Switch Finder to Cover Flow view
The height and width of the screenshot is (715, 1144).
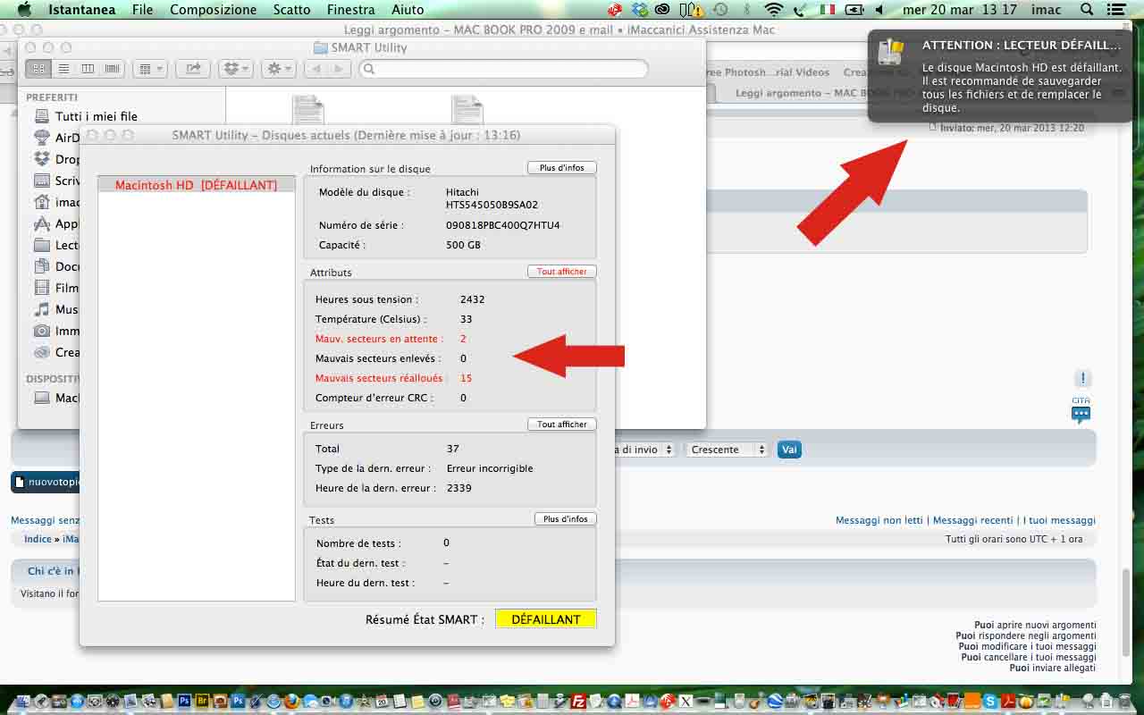tap(112, 69)
